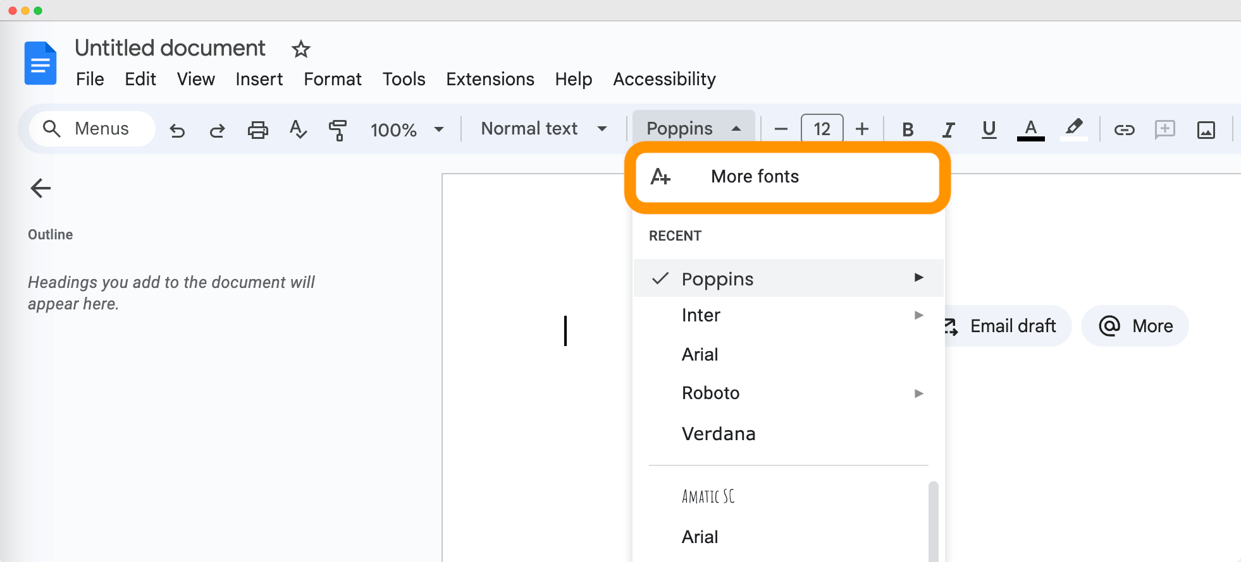Click the Redo icon
1241x562 pixels.
217,130
